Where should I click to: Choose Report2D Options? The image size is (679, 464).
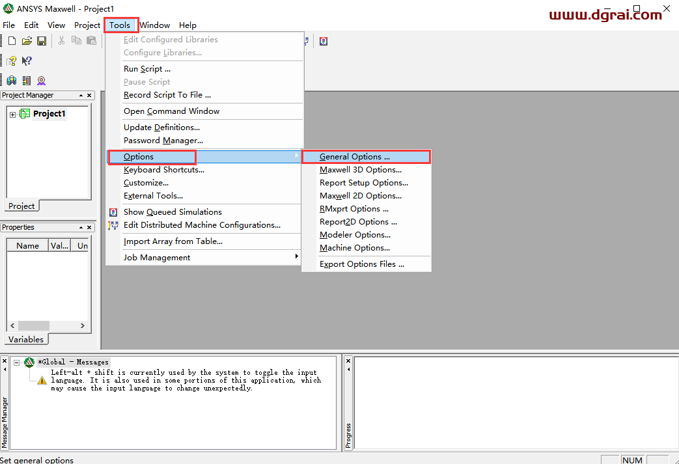click(x=366, y=222)
